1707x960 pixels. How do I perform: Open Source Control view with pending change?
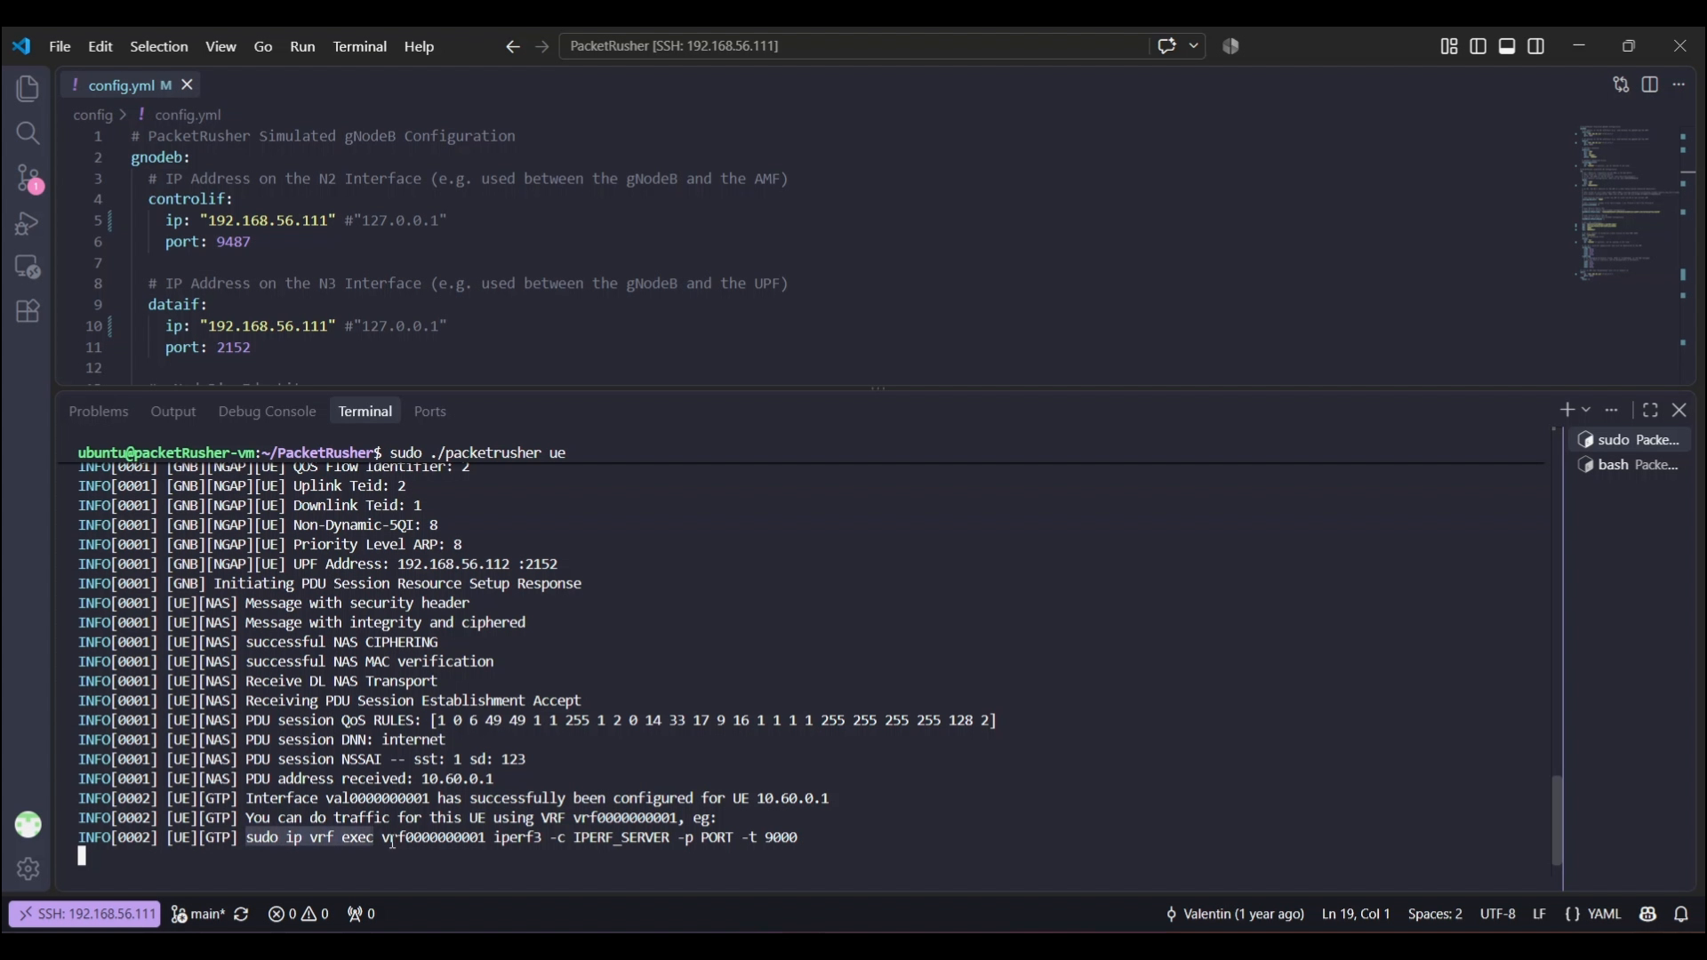coord(29,180)
